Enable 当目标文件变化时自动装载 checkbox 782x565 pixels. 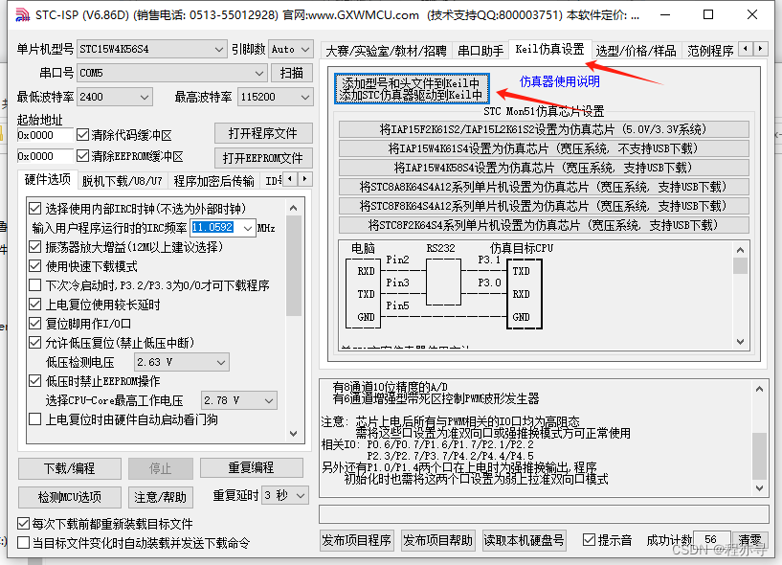coord(23,543)
